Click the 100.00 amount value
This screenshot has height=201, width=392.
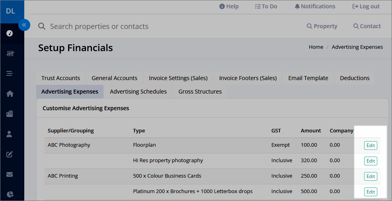[309, 145]
